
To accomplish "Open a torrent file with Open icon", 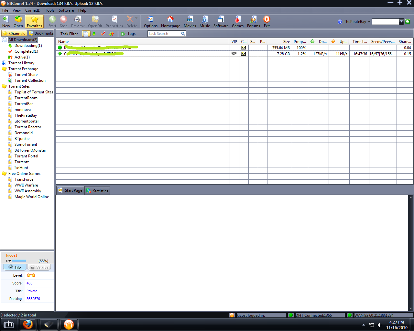I will pyautogui.click(x=18, y=22).
